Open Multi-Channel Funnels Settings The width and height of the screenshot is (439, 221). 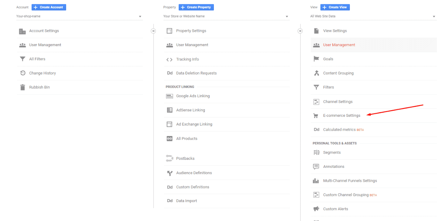click(x=350, y=181)
